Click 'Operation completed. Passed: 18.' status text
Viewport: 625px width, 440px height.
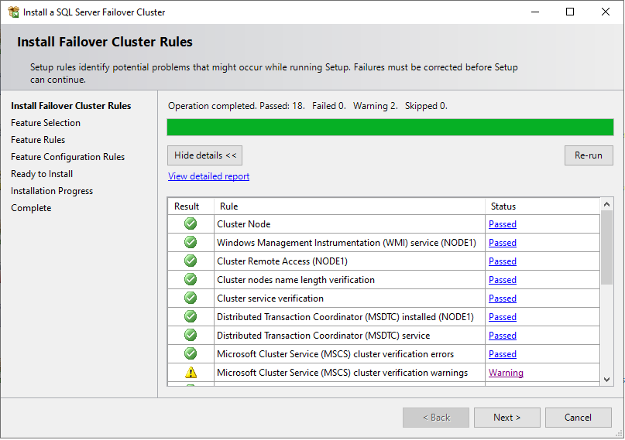coord(236,106)
